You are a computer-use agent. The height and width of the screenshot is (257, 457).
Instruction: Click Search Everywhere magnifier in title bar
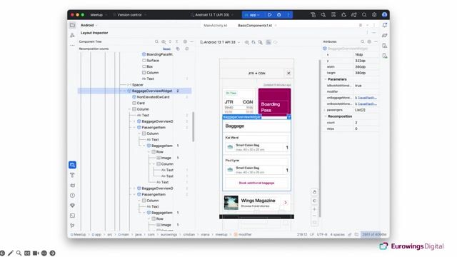tap(364, 14)
